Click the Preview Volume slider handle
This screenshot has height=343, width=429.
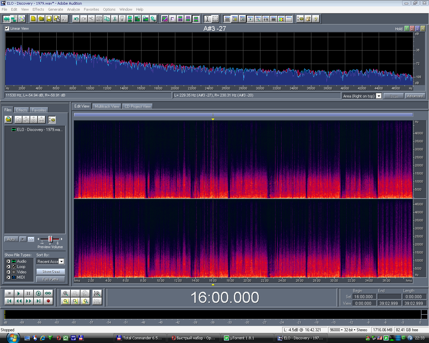[x=50, y=239]
